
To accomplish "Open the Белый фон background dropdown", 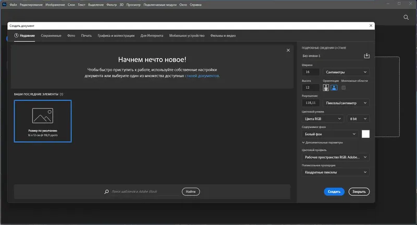I will click(330, 134).
